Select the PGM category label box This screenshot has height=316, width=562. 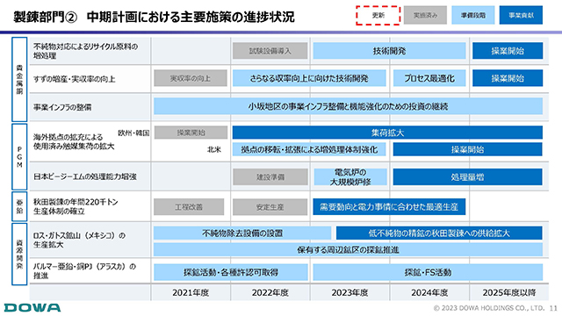19,157
